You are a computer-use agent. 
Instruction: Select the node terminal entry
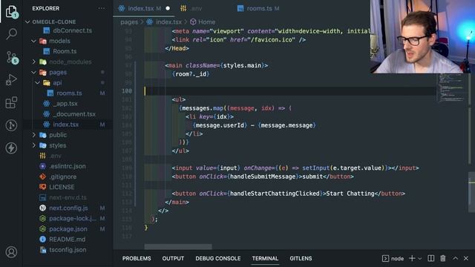[393, 259]
